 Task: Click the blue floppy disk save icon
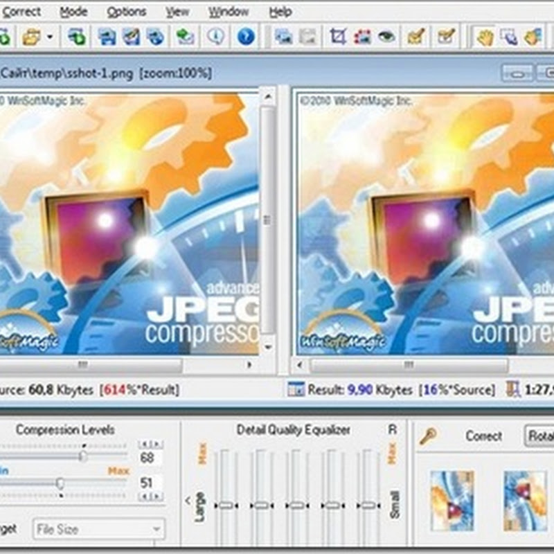coord(107,37)
